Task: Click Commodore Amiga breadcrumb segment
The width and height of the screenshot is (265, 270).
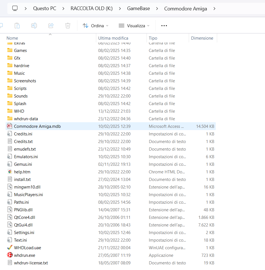Action: coord(185,9)
